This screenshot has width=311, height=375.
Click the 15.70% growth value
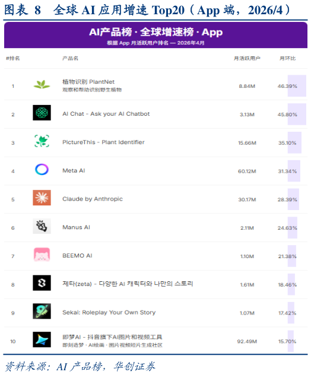click(287, 342)
